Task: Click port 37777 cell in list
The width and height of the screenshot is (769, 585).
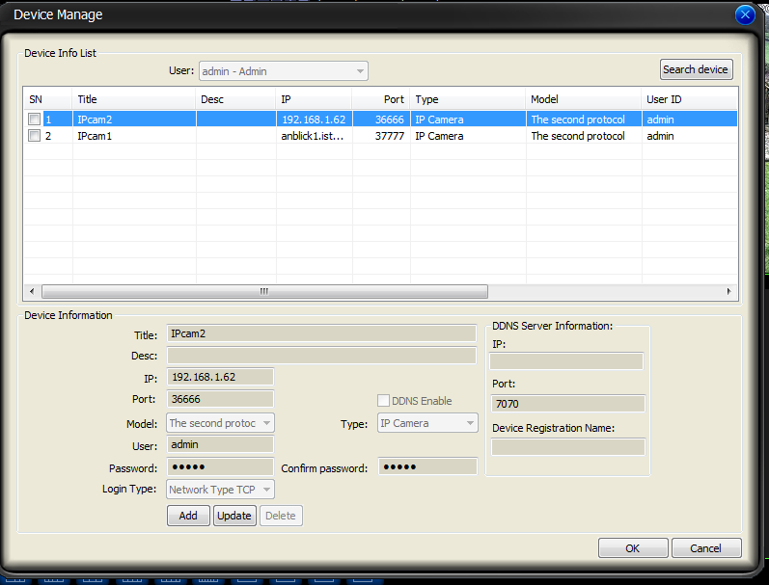Action: 381,136
